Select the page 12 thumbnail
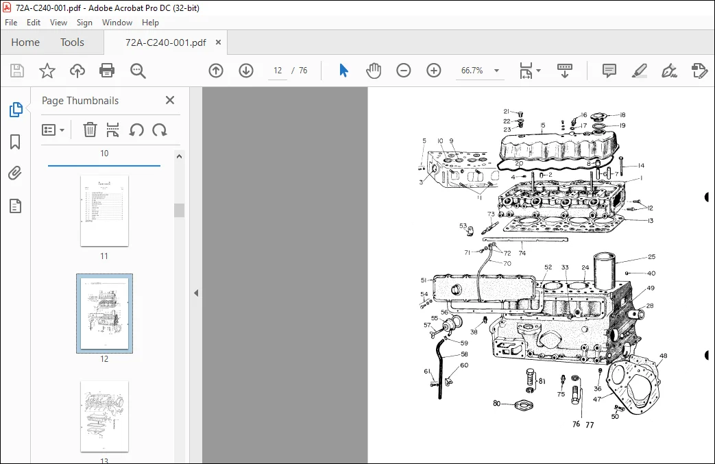Screen dimensions: 715x464 pos(104,314)
